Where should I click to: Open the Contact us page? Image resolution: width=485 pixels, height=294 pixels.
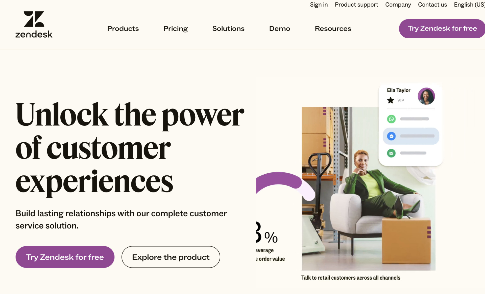click(432, 5)
